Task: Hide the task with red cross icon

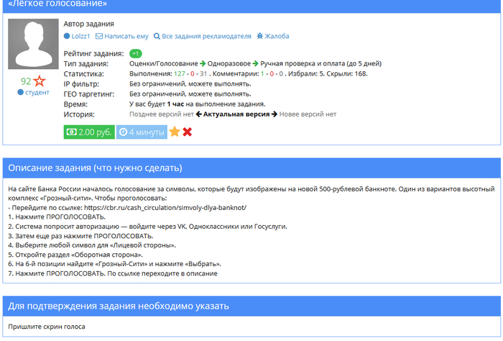Action: (188, 132)
